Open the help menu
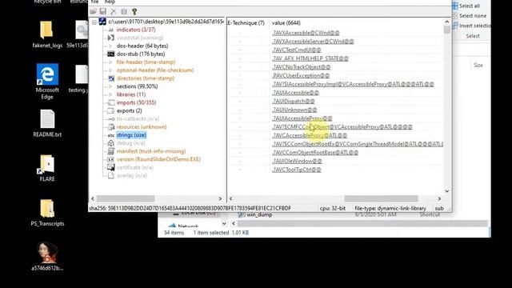Image resolution: width=512 pixels, height=288 pixels. tap(110, 2)
